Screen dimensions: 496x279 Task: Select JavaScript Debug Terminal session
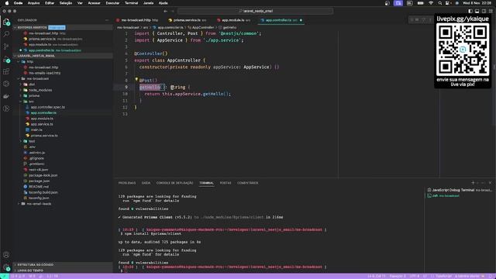pyautogui.click(x=460, y=190)
